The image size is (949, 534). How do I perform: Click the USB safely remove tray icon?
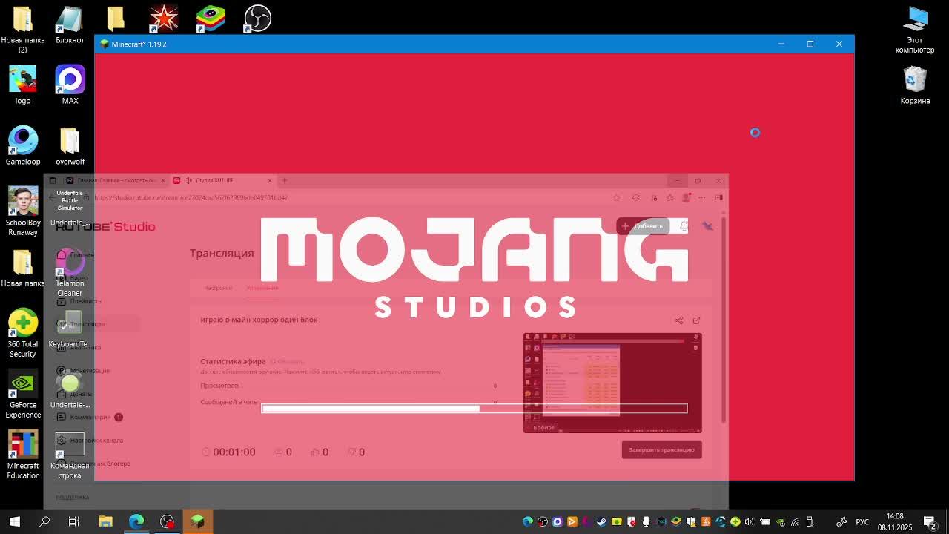click(x=810, y=521)
